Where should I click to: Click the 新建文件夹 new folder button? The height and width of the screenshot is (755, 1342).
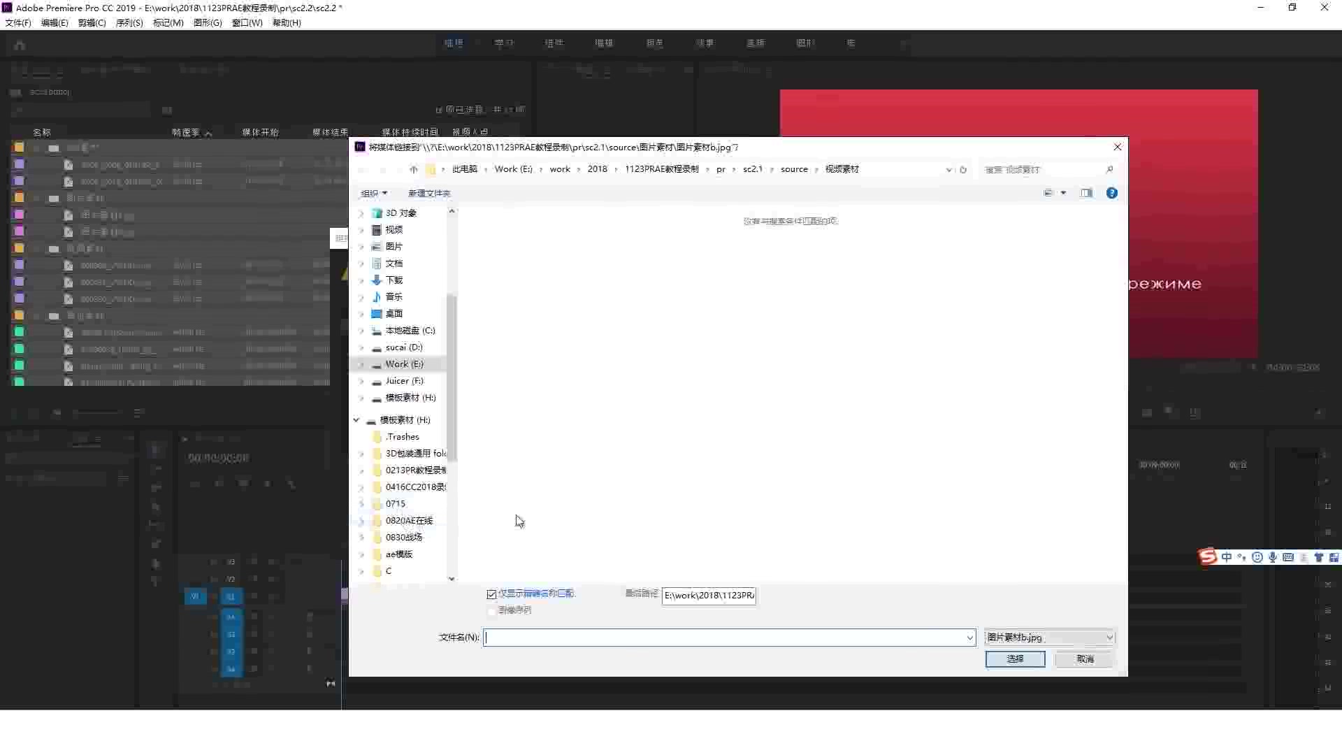click(x=429, y=193)
